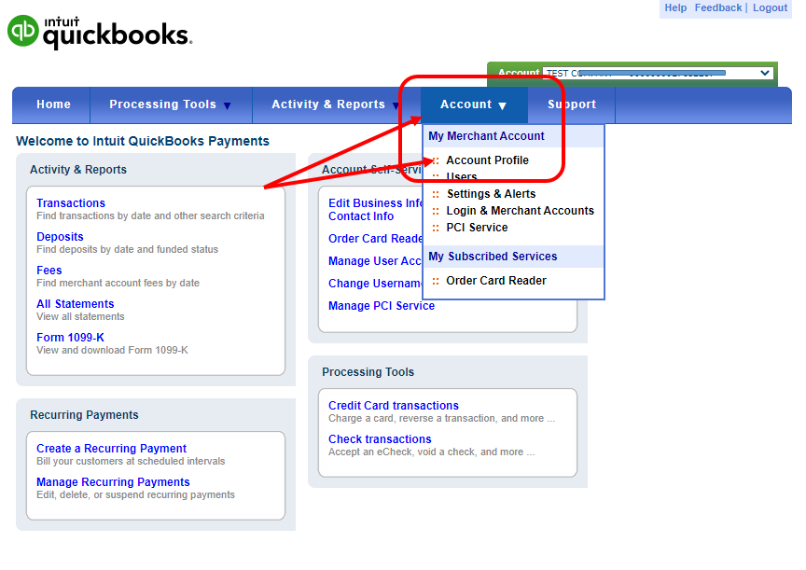Click the Processing Tools panel heading
The width and height of the screenshot is (806, 570).
[x=368, y=372]
